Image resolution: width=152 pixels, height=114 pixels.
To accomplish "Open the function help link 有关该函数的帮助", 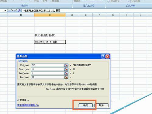I will (28, 105).
